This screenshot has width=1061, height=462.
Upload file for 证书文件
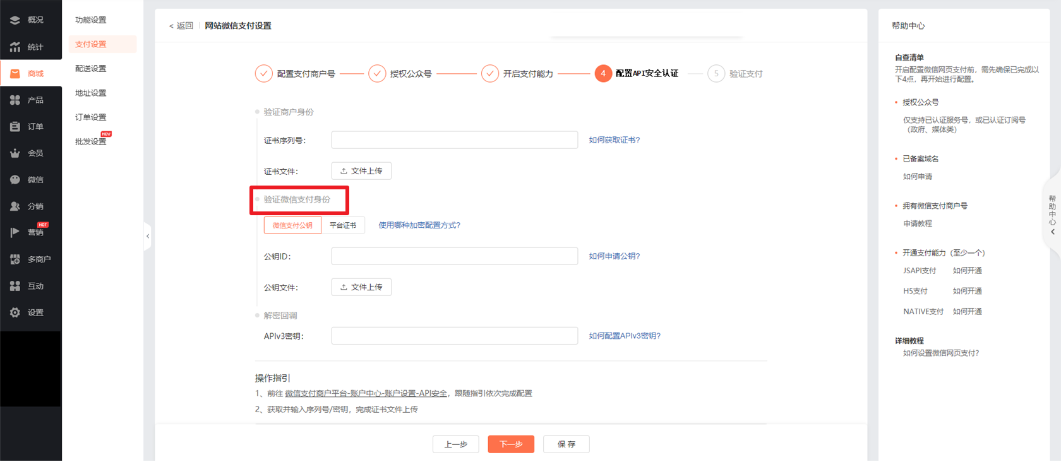point(361,171)
